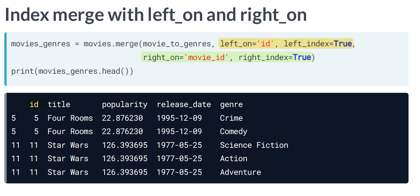Click the left_index=True argument
The width and height of the screenshot is (420, 196).
click(x=318, y=44)
